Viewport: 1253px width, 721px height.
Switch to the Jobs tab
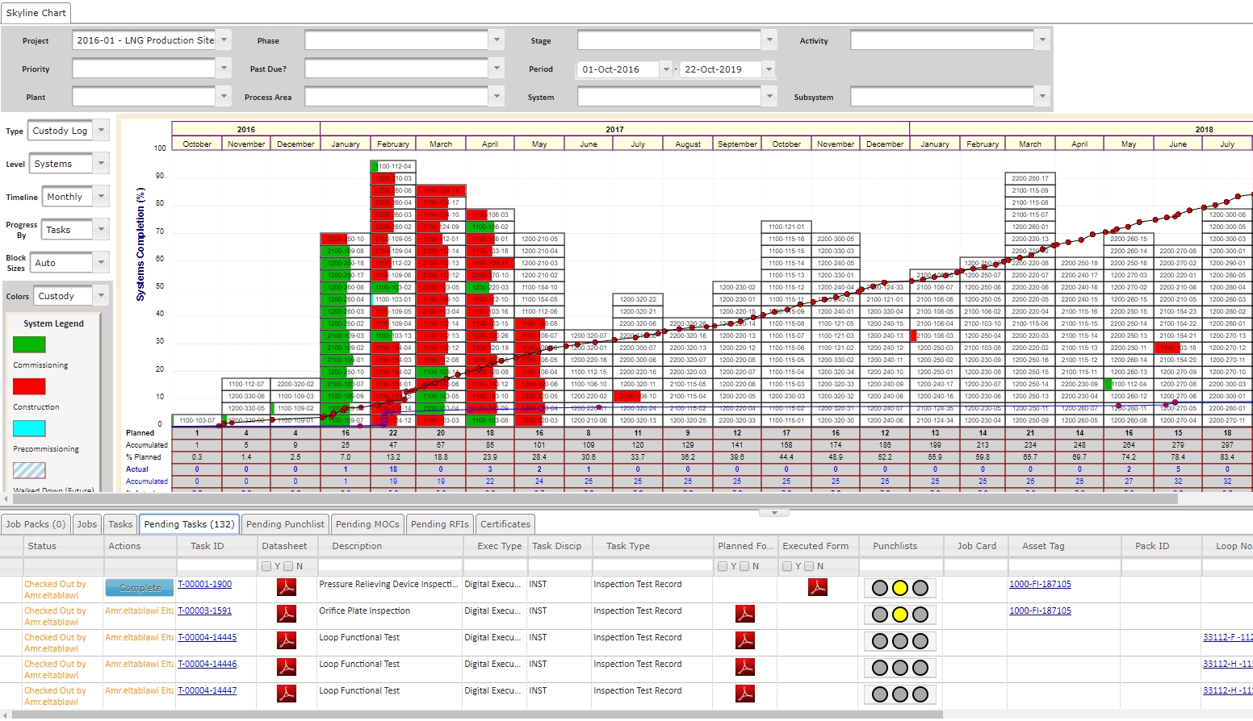tap(87, 524)
